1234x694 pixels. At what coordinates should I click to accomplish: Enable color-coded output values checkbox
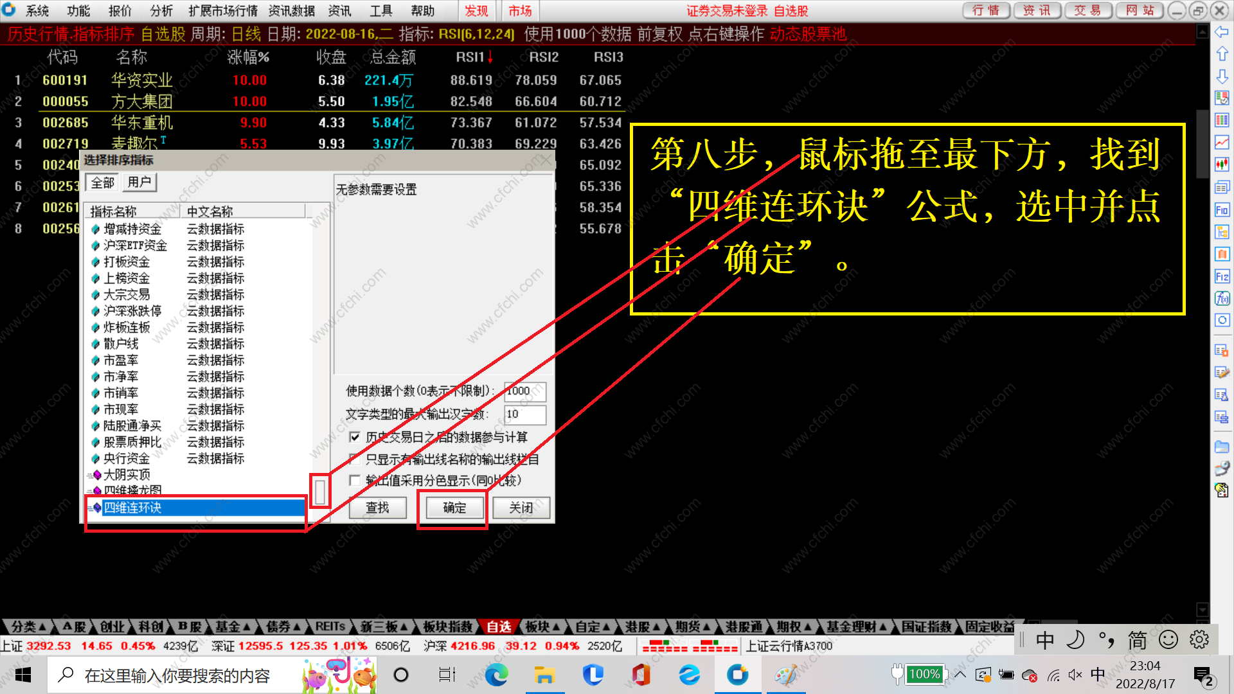355,480
